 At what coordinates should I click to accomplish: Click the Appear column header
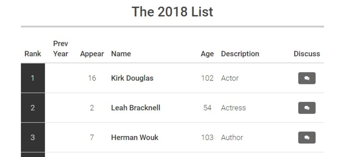[92, 54]
